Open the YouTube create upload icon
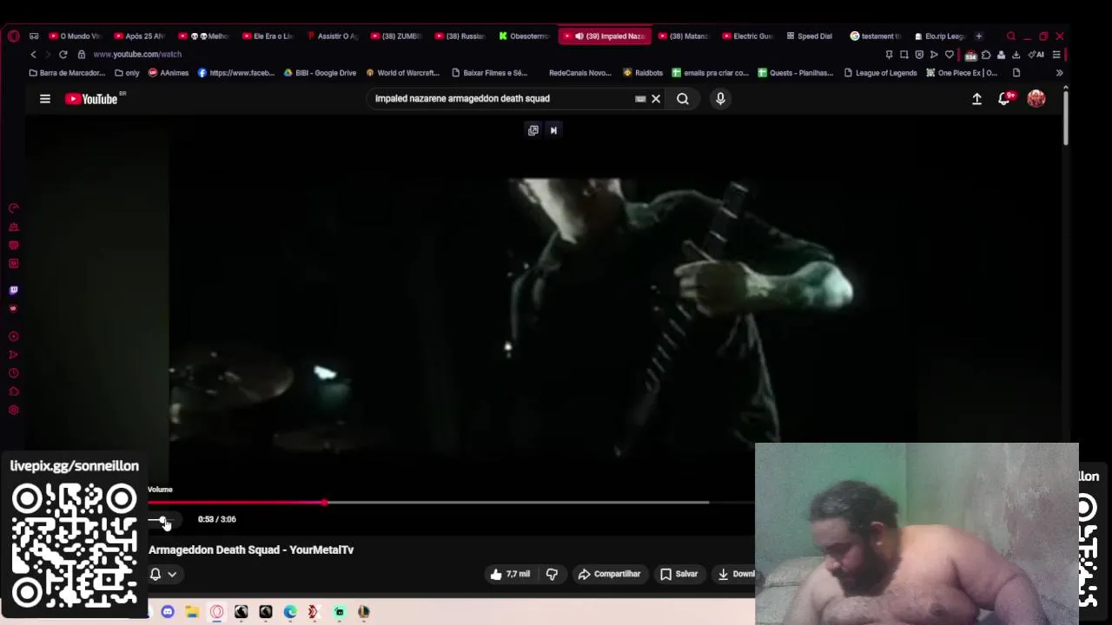 (x=976, y=99)
